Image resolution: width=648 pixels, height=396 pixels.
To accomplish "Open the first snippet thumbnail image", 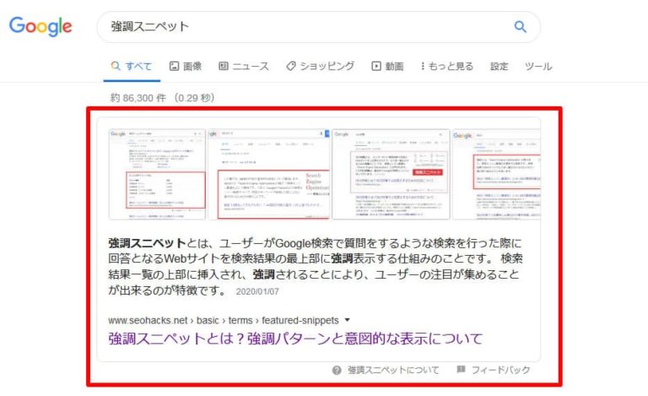I will point(156,174).
